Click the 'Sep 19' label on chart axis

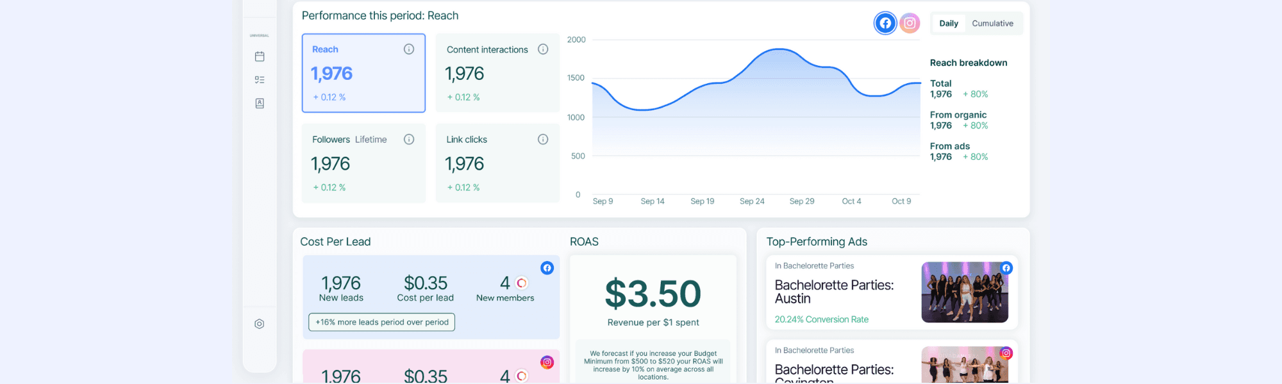tap(702, 201)
